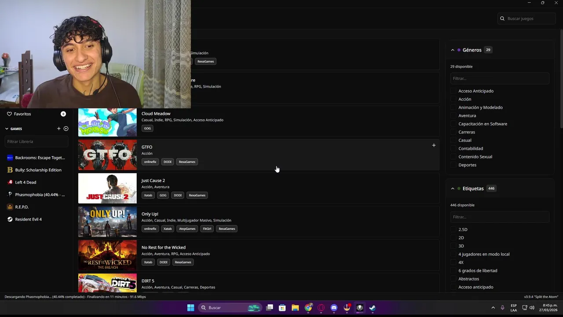Tick the 6 grados de libertad checkbox

453,271
